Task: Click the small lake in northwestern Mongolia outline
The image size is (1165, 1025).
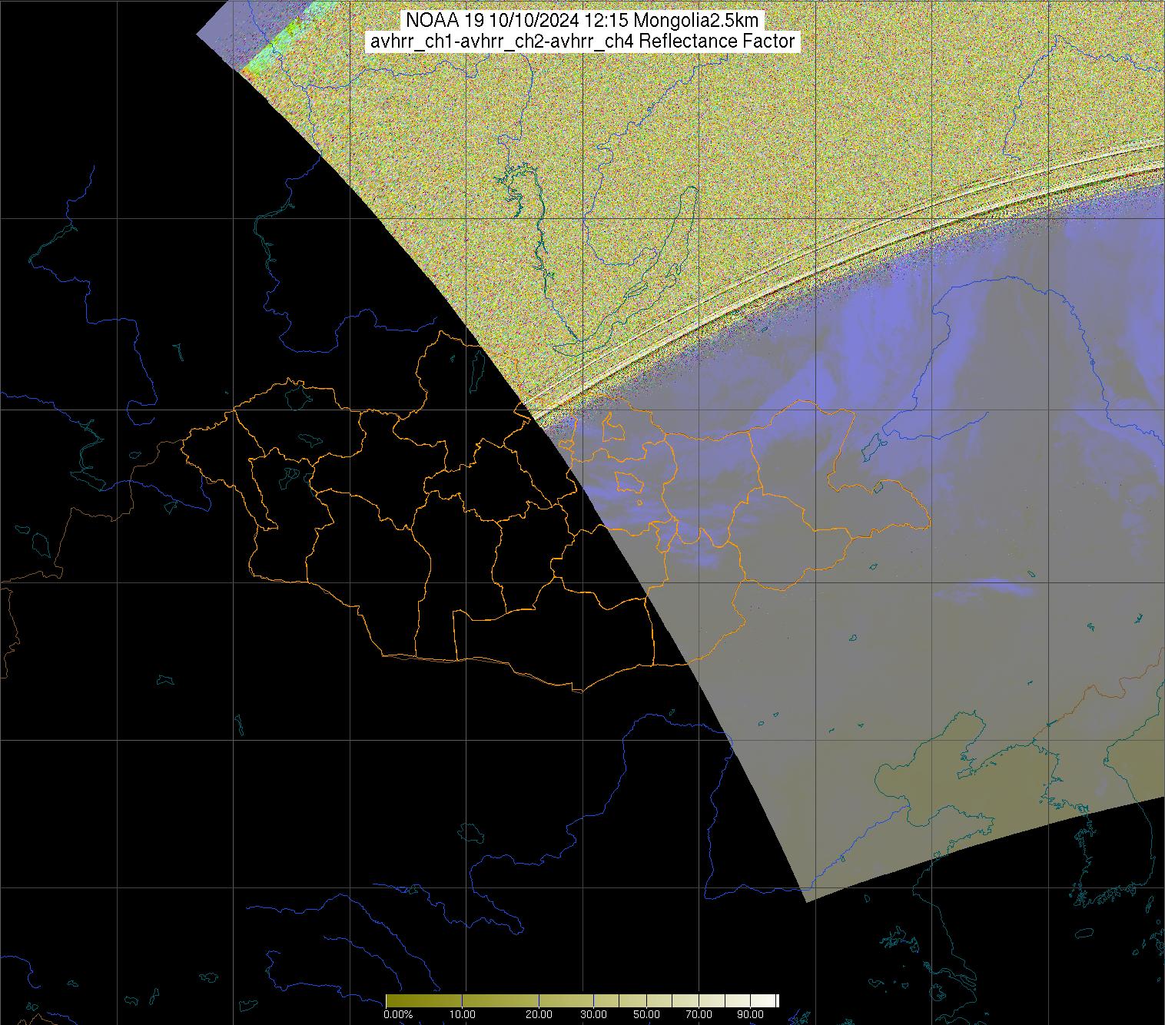Action: (x=297, y=395)
